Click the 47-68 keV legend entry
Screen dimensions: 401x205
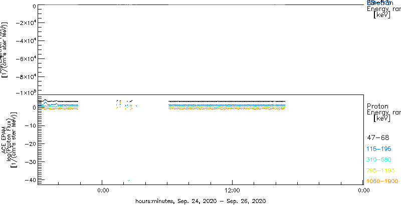(x=378, y=138)
